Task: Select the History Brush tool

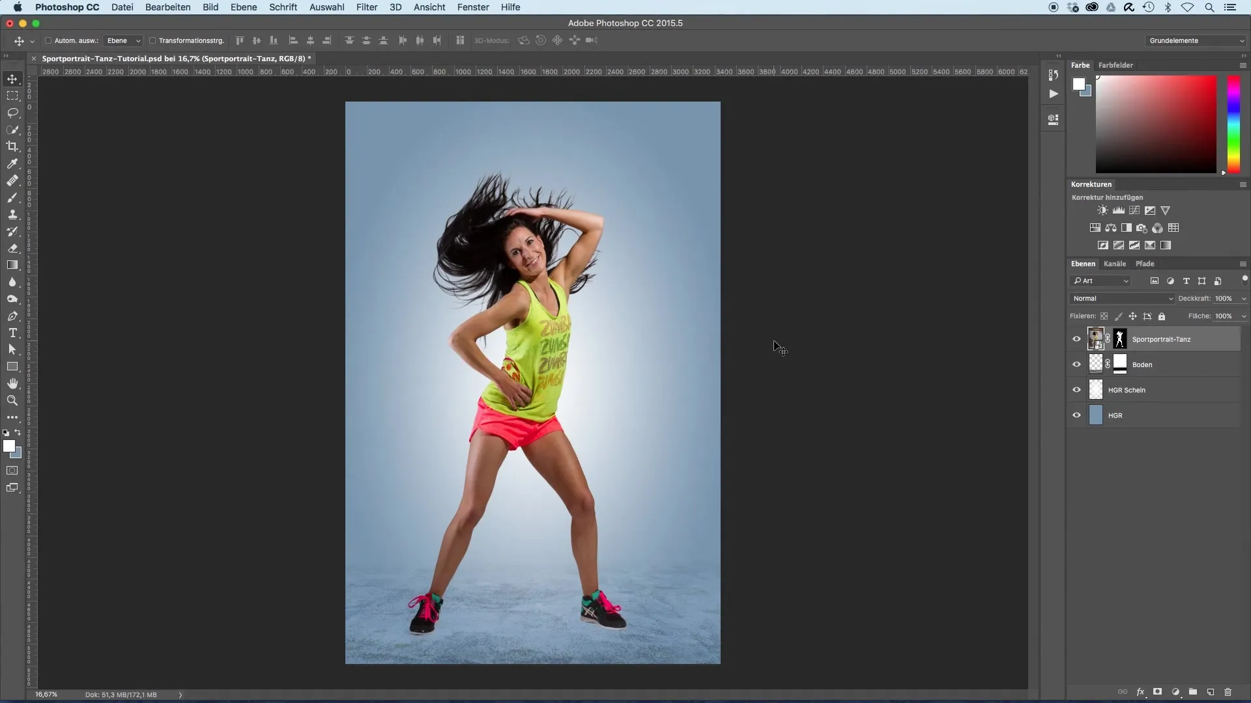Action: coord(12,231)
